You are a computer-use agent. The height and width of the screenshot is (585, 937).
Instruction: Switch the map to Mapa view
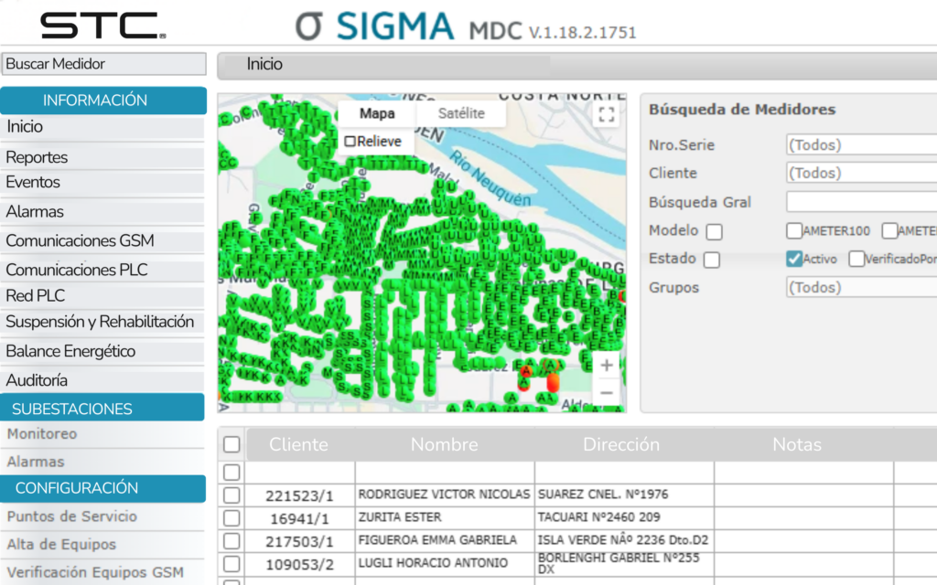tap(377, 113)
